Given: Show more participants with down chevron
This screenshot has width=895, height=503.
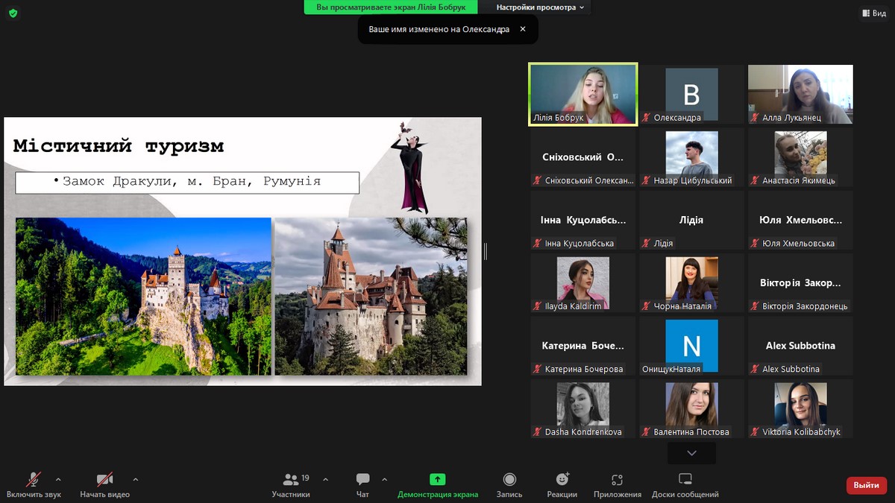Looking at the screenshot, I should 691,453.
